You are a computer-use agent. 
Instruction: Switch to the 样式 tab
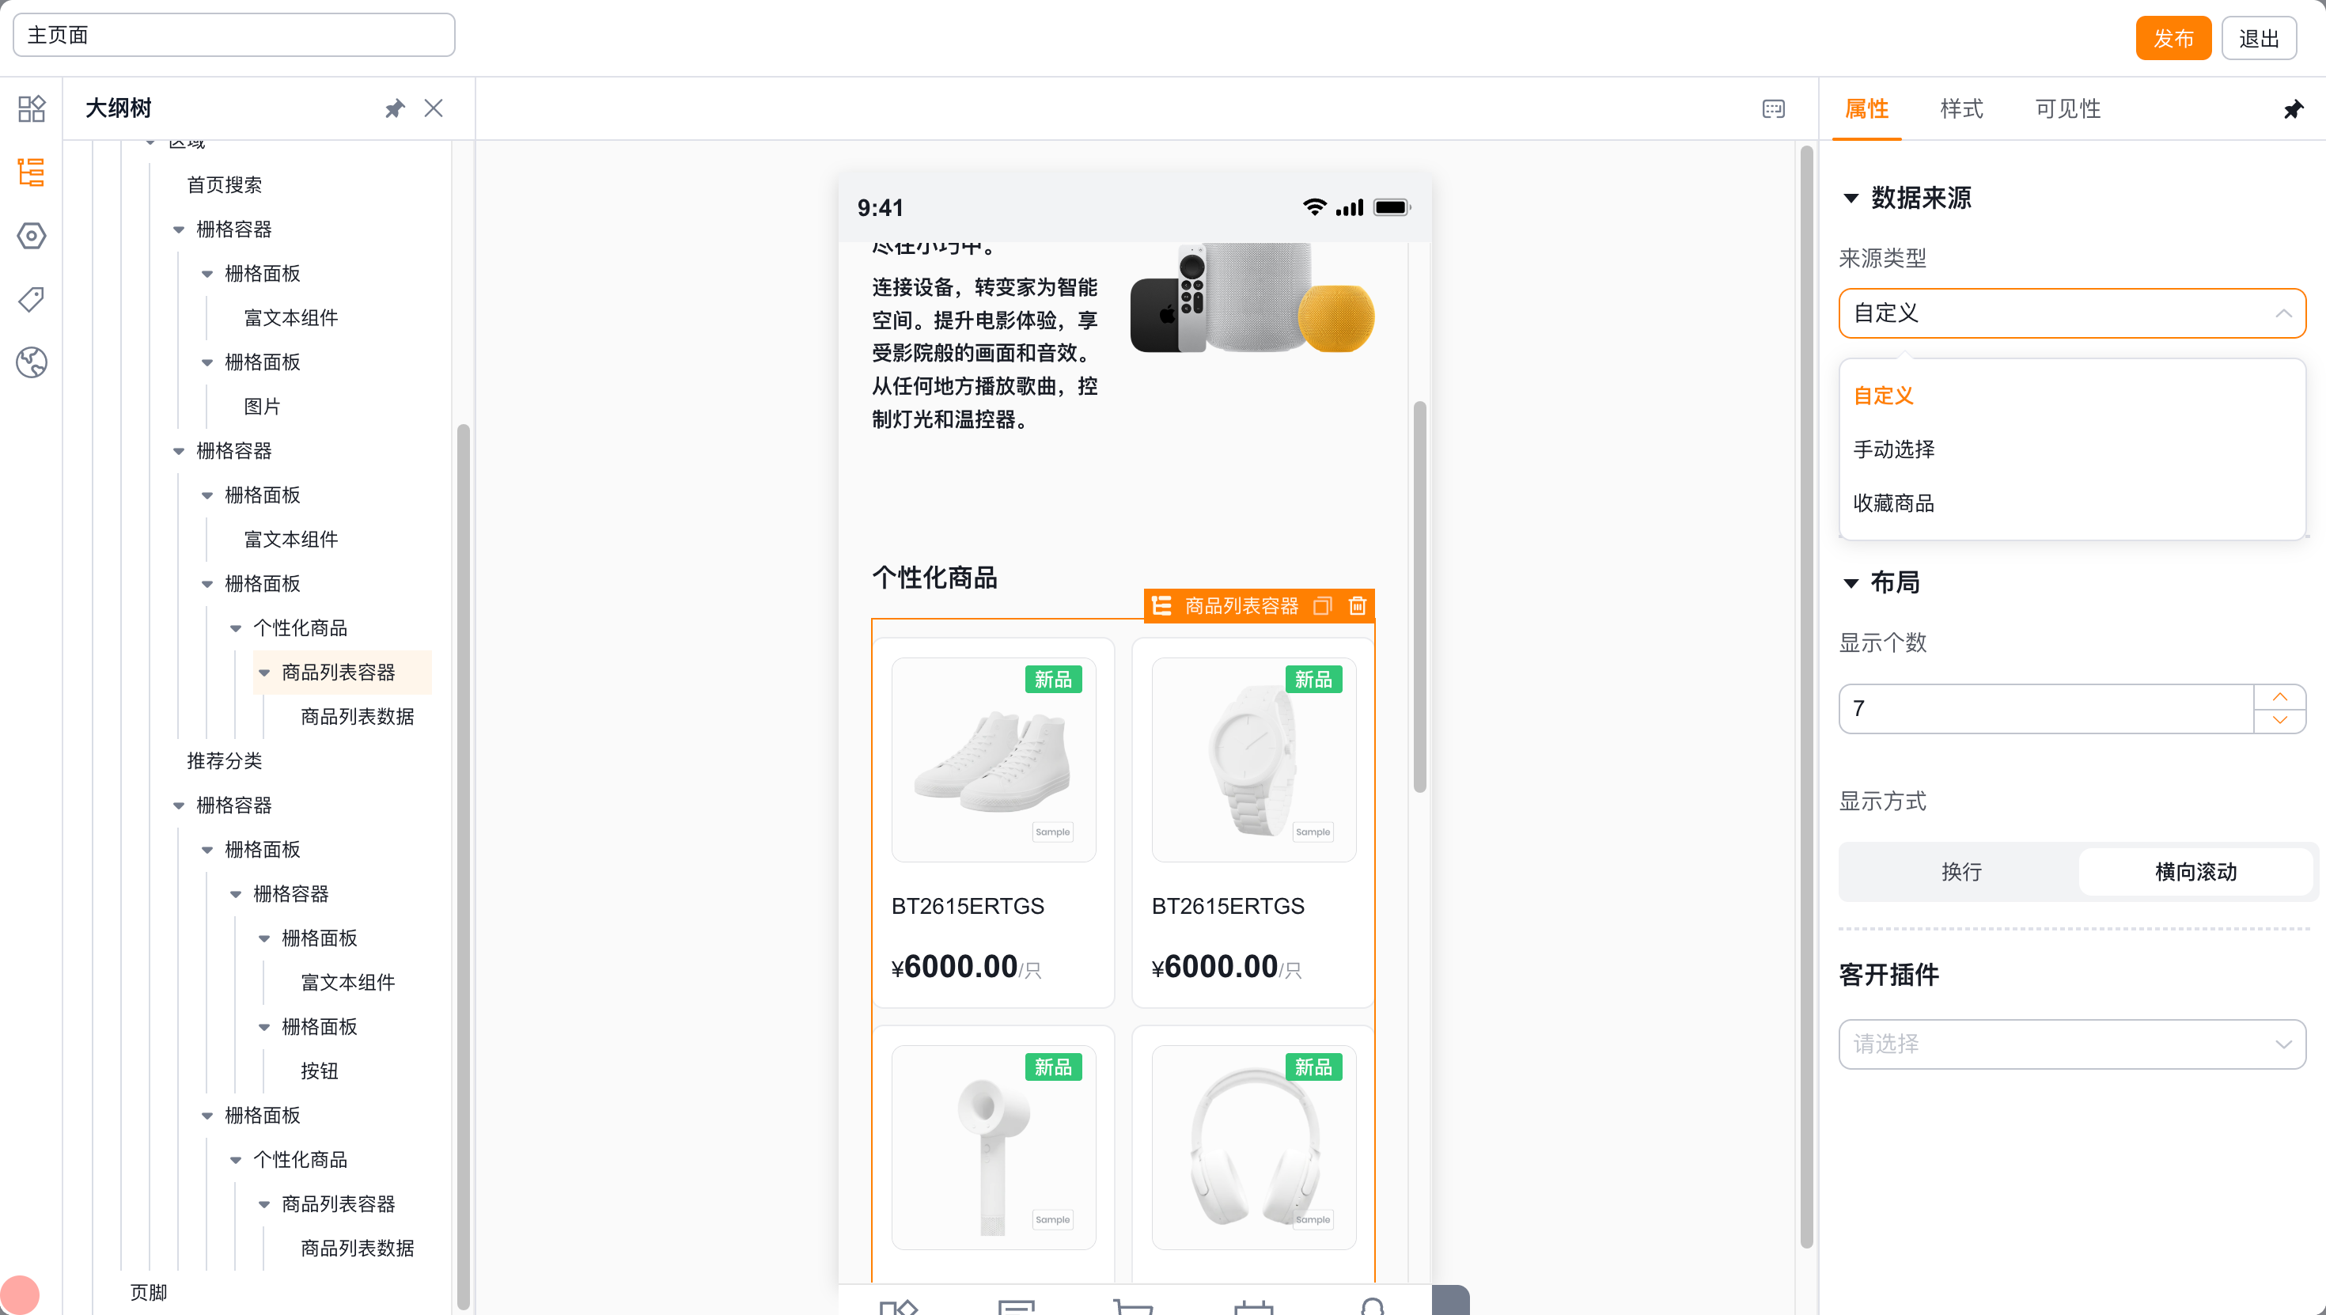tap(1961, 108)
